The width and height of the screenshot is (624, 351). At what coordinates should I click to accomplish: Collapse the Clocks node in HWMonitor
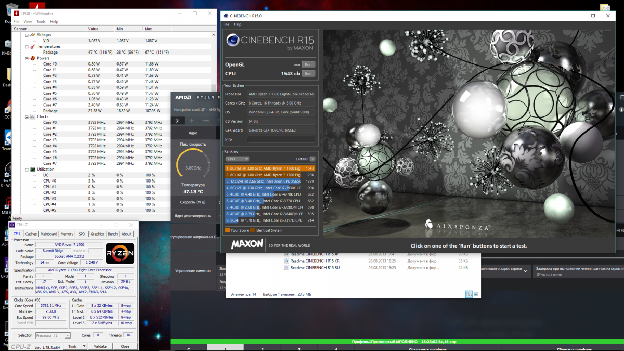click(26, 116)
